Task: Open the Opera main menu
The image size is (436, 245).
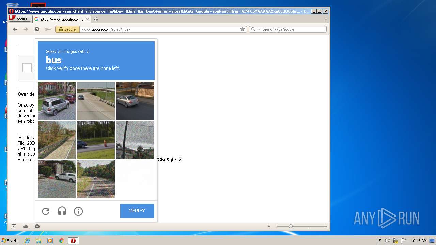Action: click(20, 18)
